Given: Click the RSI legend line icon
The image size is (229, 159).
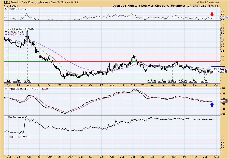Looking at the screenshot, I should coord(6,9).
